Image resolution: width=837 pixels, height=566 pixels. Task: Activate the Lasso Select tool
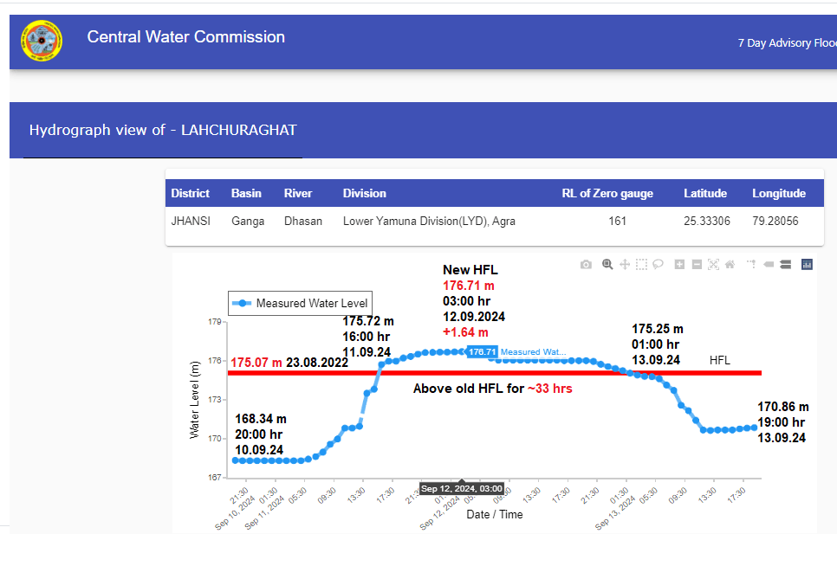coord(659,265)
